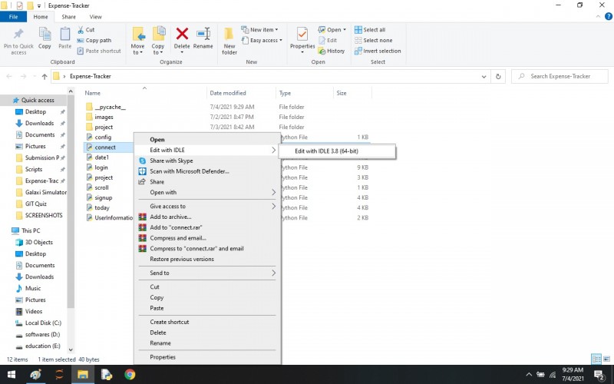Open the Copy to ribbon button
This screenshot has width=614, height=384.
158,41
